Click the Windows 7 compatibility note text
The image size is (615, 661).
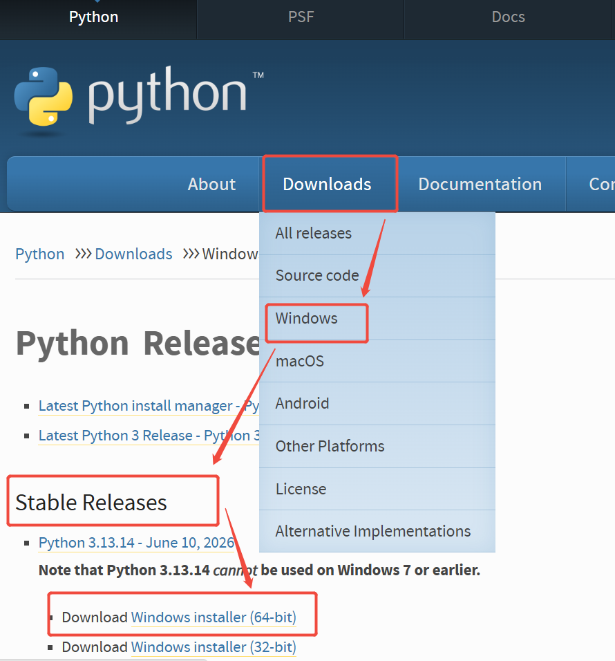click(259, 570)
